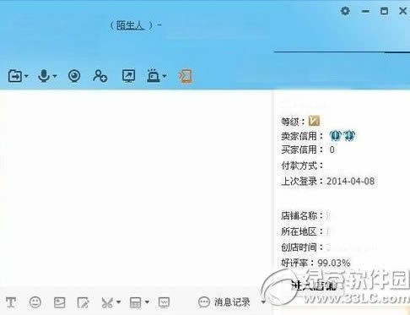Start a voice chat with microphone icon
The height and width of the screenshot is (315, 410).
[44, 76]
